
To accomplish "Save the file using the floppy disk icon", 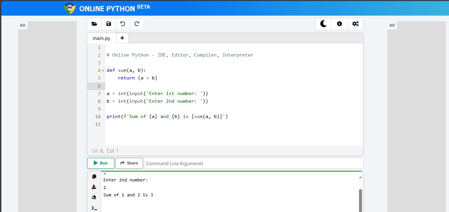I will (109, 24).
